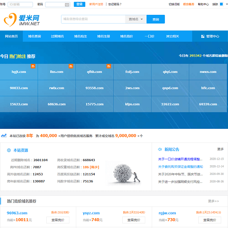
Task: Click the 登录 login button
Action: tap(79, 4)
